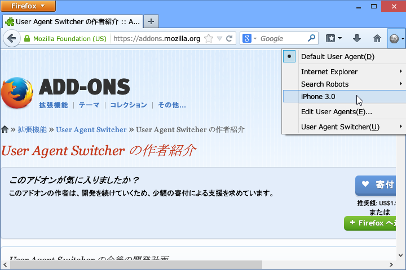Image resolution: width=406 pixels, height=270 pixels.
Task: Maximize the Firefox window
Action: pyautogui.click(x=374, y=6)
